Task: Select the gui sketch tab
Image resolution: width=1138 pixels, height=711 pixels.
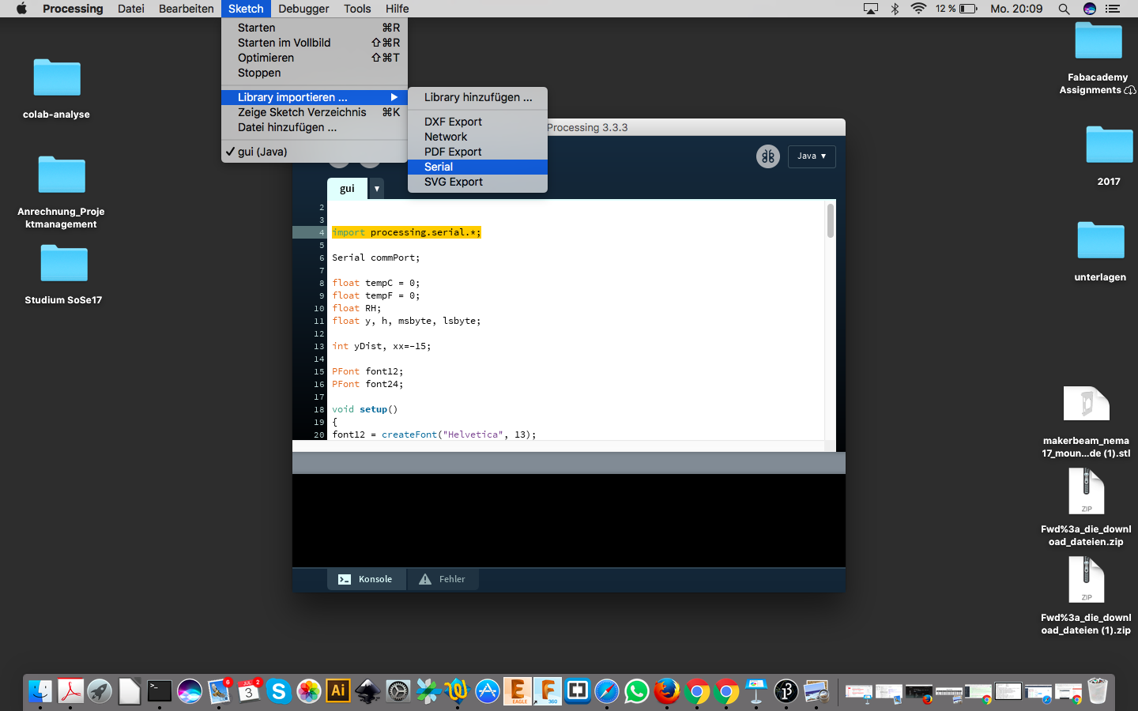Action: click(347, 189)
